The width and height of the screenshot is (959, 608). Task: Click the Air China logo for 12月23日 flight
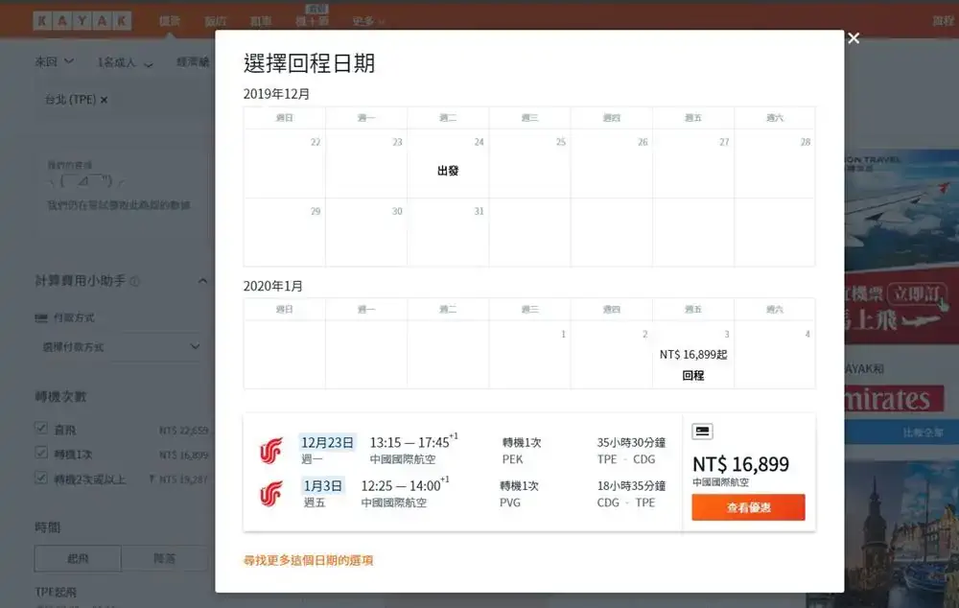pyautogui.click(x=271, y=451)
